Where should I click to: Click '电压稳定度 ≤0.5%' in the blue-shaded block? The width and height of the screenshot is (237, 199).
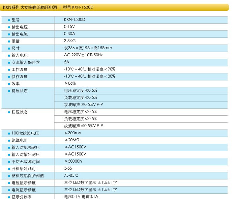tap(81, 90)
